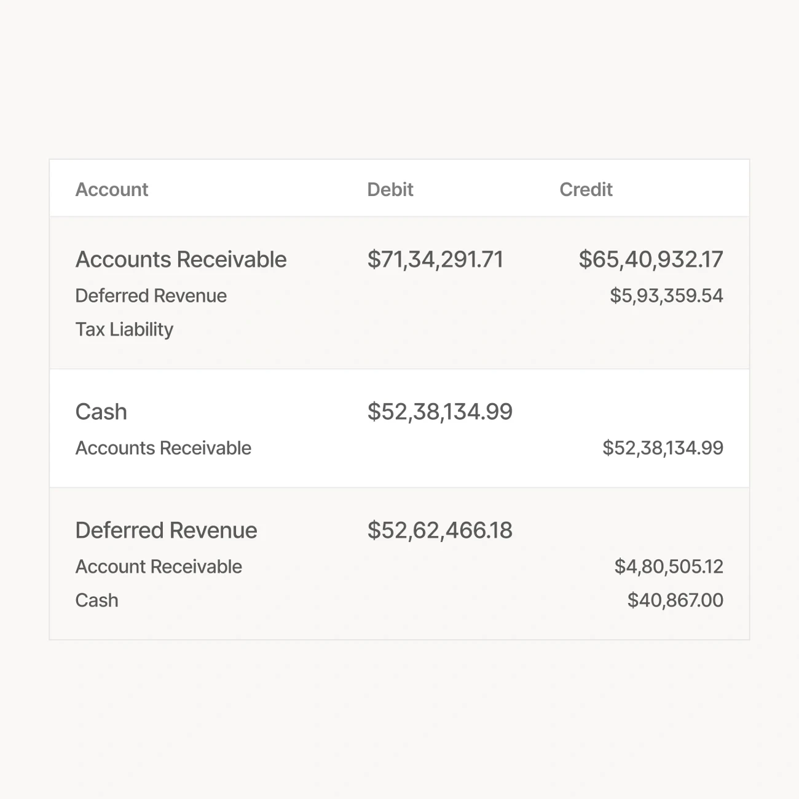Select the Accounts Receivable entry title

coord(181,259)
